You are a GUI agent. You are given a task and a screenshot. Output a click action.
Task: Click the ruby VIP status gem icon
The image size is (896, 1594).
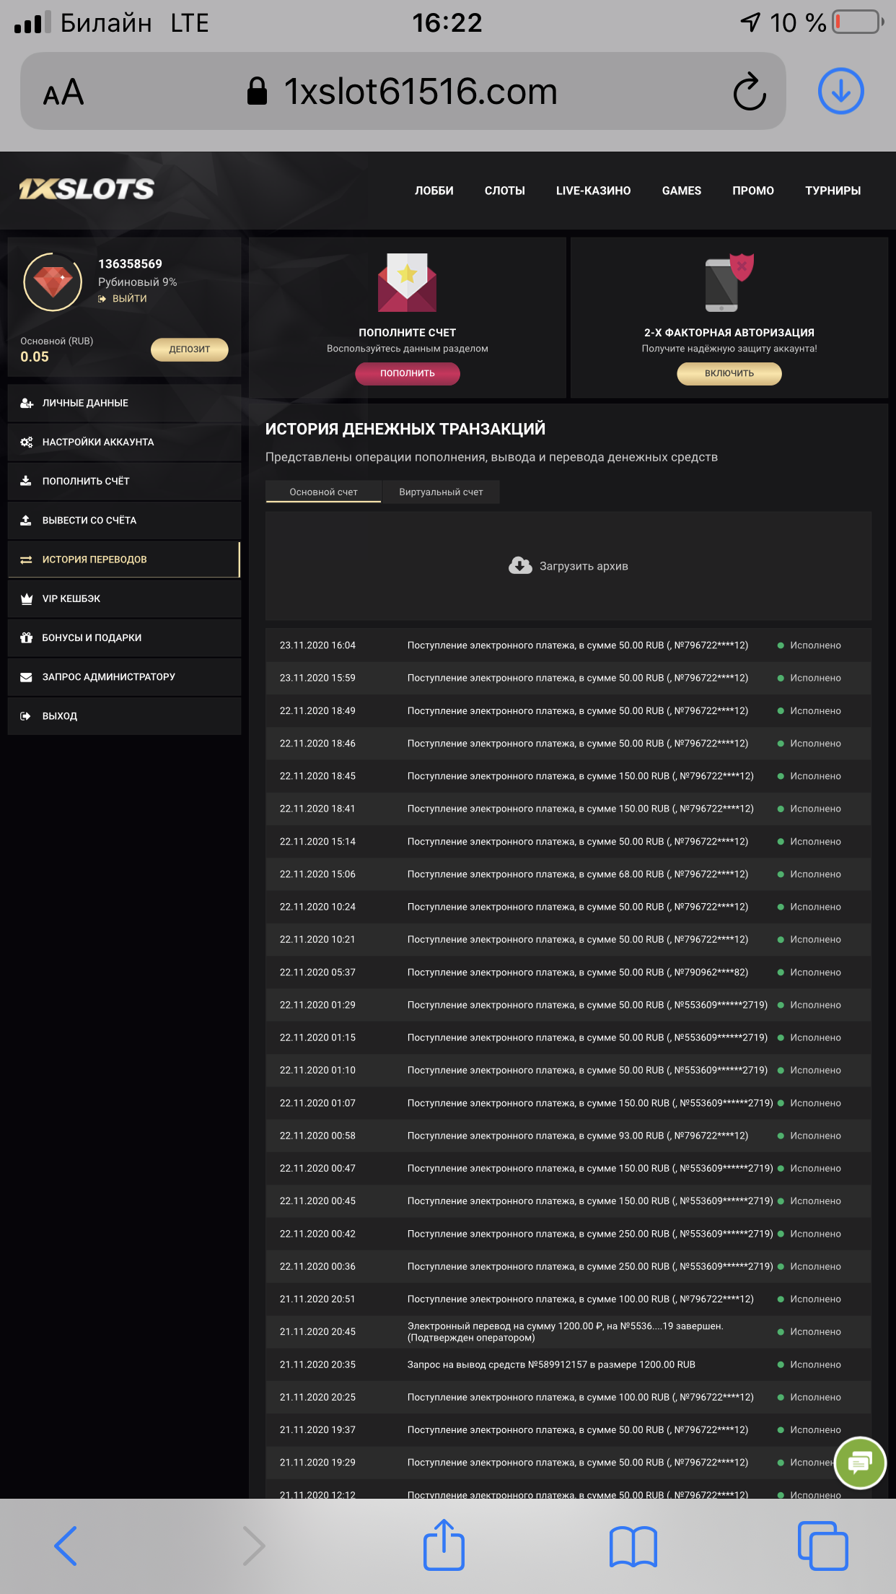[53, 282]
